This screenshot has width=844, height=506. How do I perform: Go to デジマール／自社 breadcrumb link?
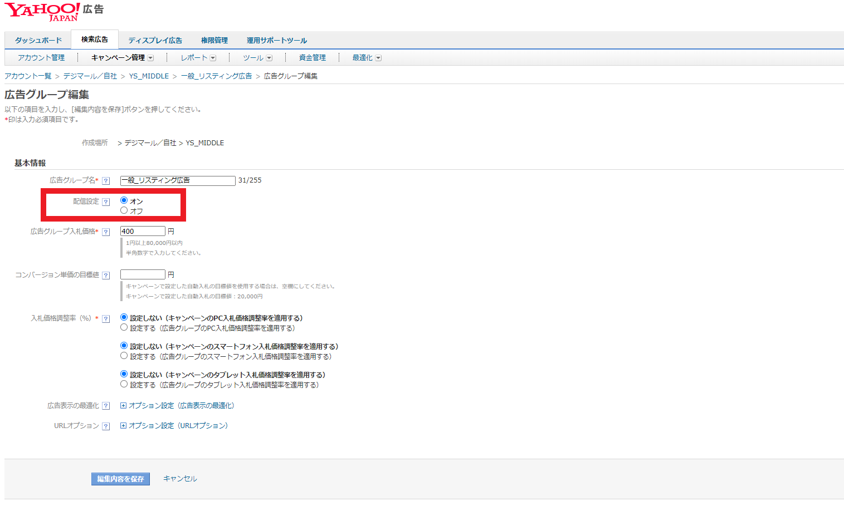(x=90, y=76)
